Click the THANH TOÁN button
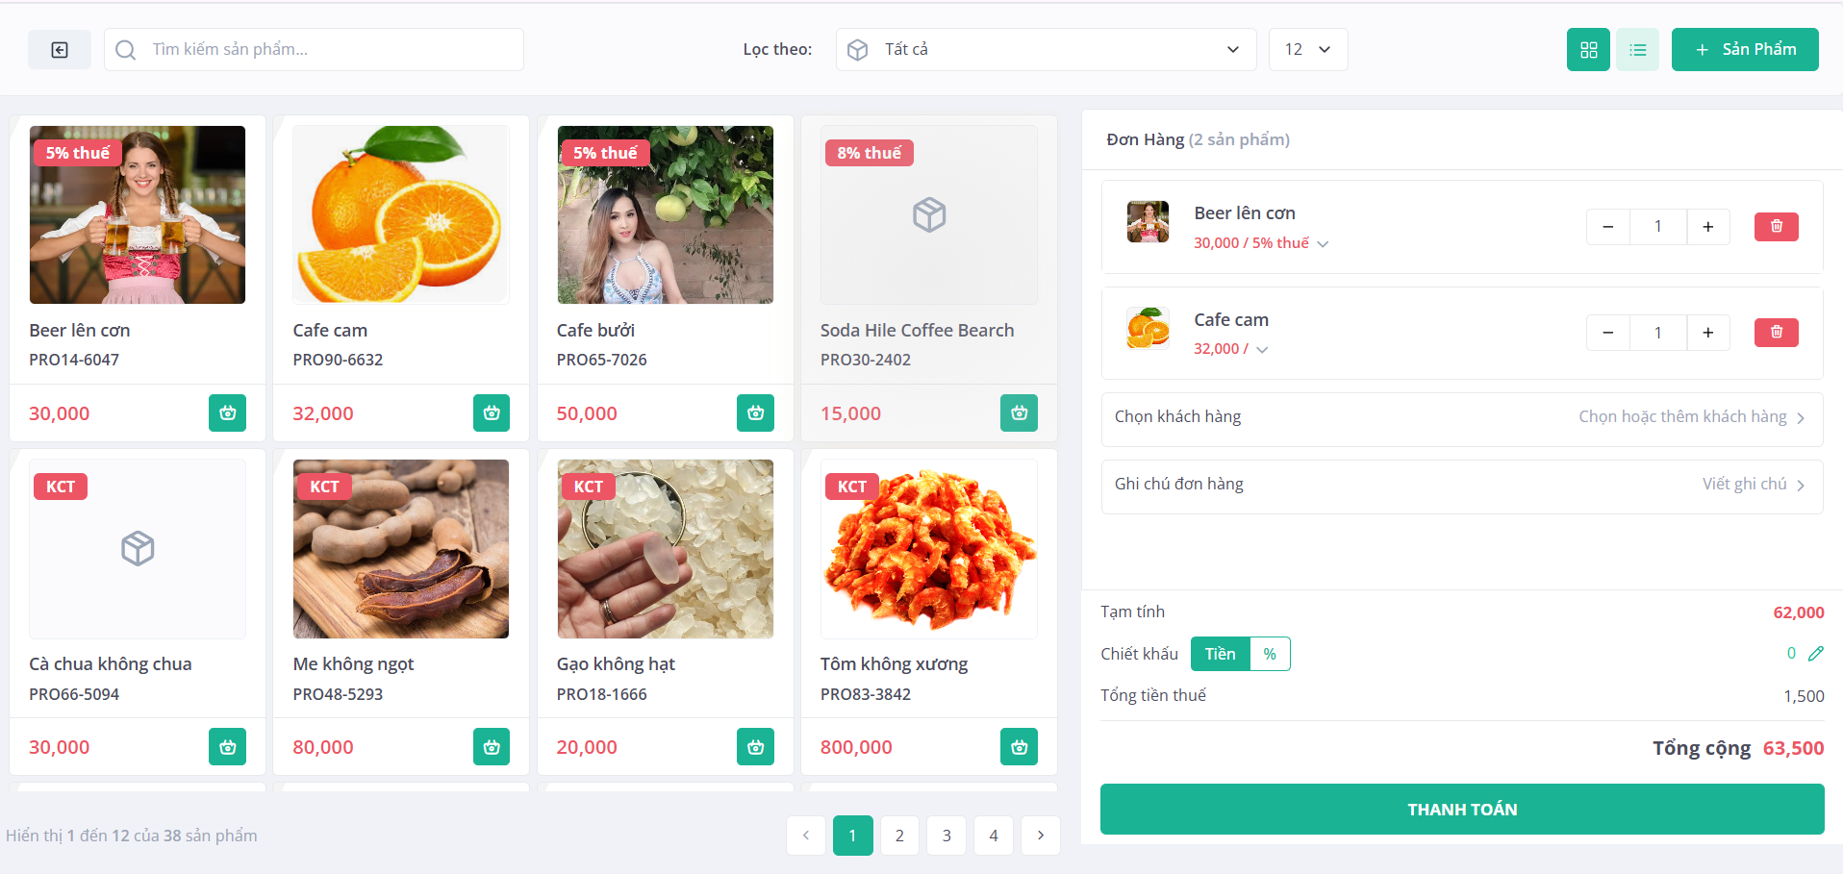This screenshot has width=1843, height=874. click(1462, 810)
